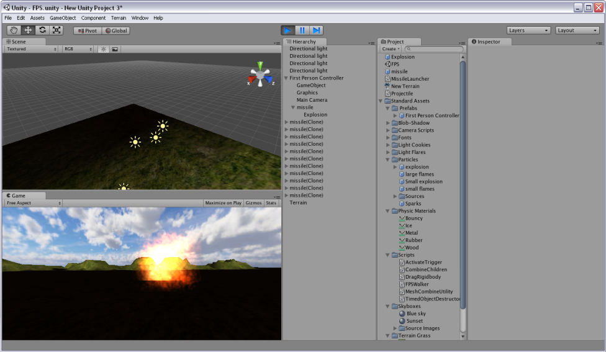Select the Scale tool in toolbar
The width and height of the screenshot is (606, 352).
57,30
